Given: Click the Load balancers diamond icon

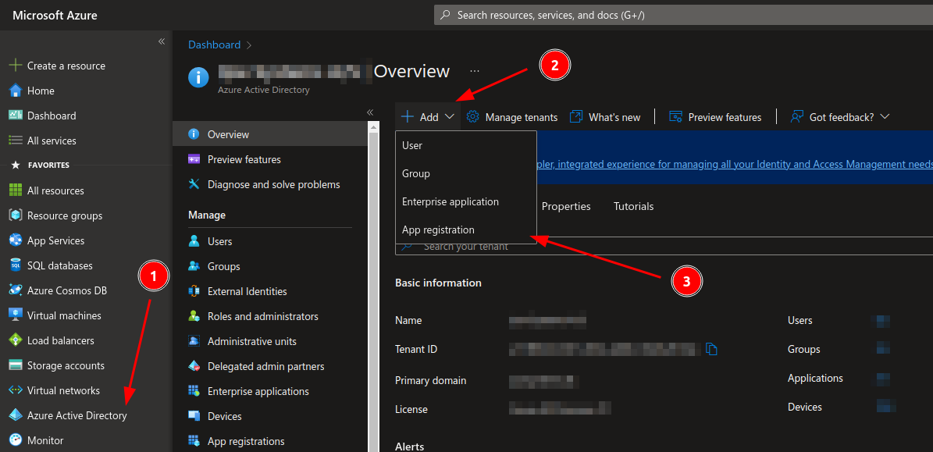Looking at the screenshot, I should click(16, 341).
